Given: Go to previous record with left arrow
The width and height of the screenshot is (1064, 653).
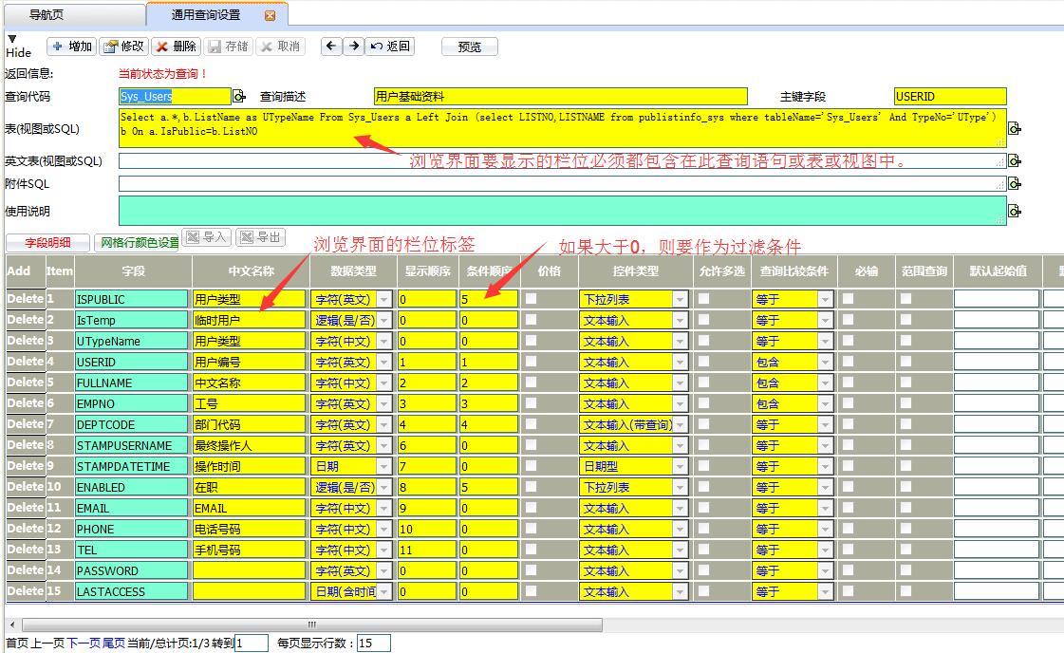Looking at the screenshot, I should coord(331,47).
